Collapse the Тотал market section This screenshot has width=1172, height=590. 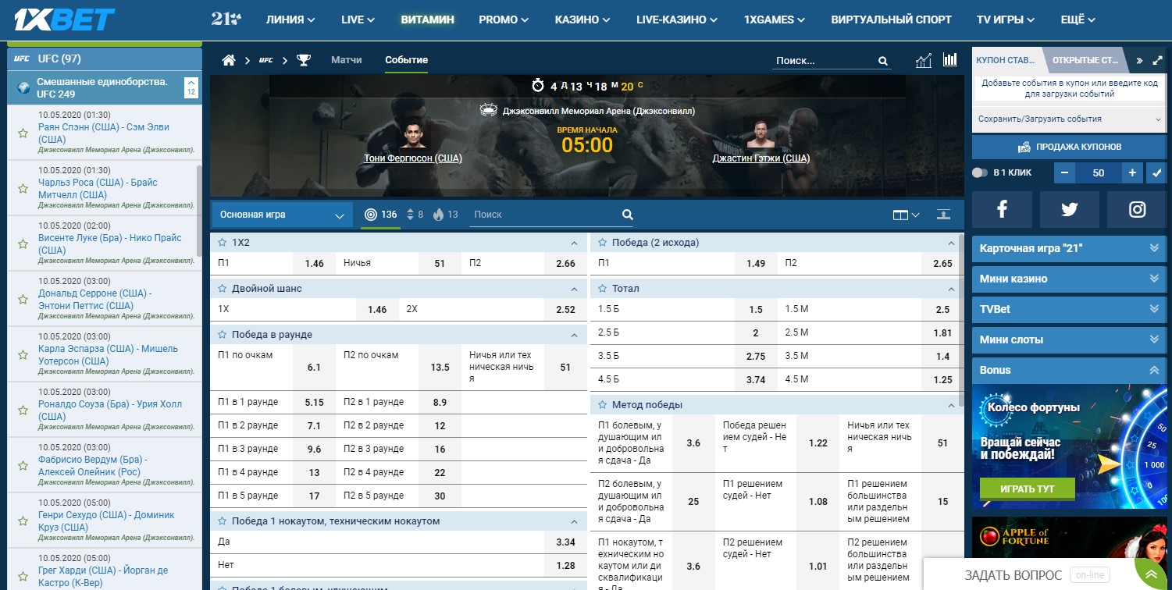(x=951, y=289)
